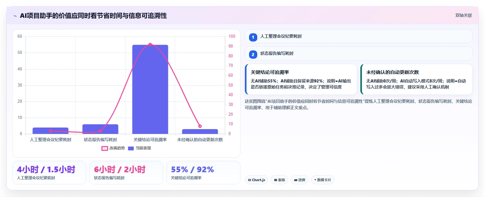
Task: Open list item 状态报告编写耗时
Action: (x=358, y=53)
